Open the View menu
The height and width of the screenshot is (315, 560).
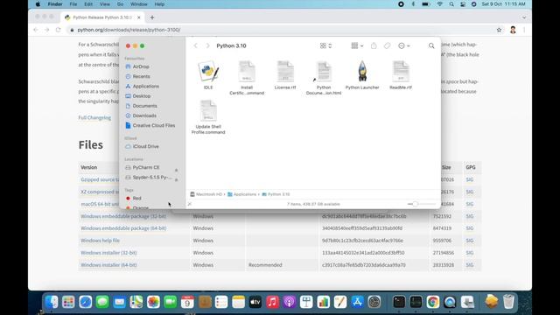point(105,4)
